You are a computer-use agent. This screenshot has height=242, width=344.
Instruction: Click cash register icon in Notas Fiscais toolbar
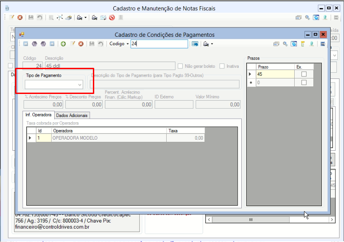69,17
